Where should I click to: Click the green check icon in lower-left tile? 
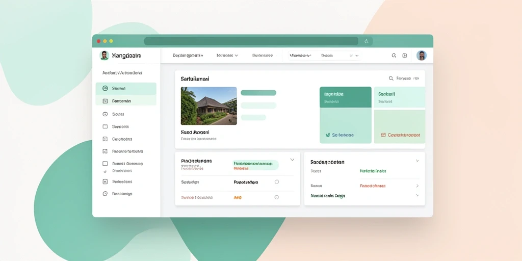point(328,135)
